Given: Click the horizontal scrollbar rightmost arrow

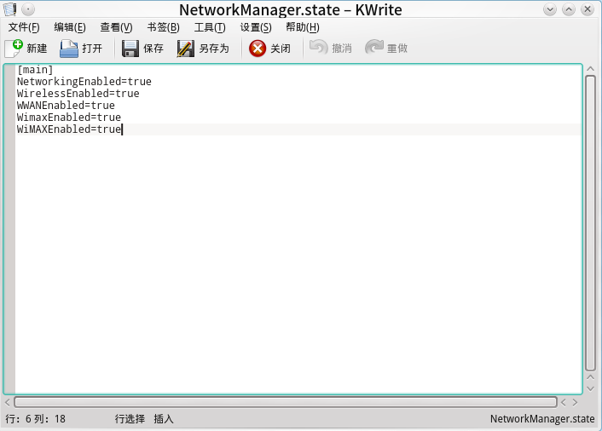Looking at the screenshot, I should click(575, 402).
